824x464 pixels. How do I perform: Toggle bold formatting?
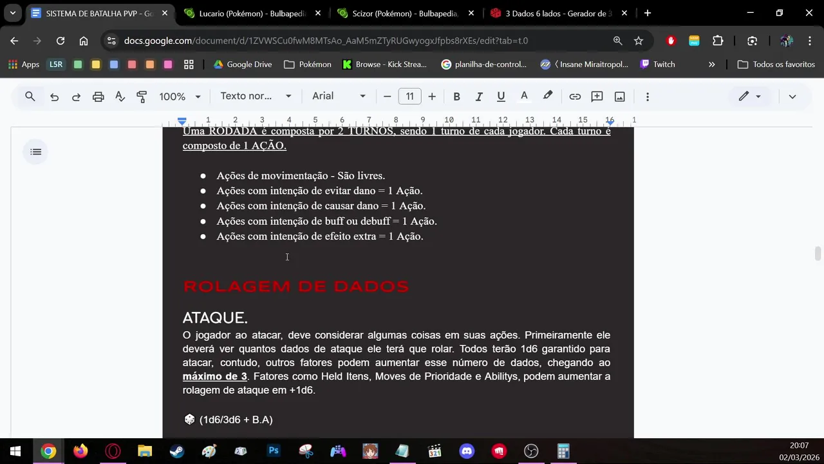(456, 97)
